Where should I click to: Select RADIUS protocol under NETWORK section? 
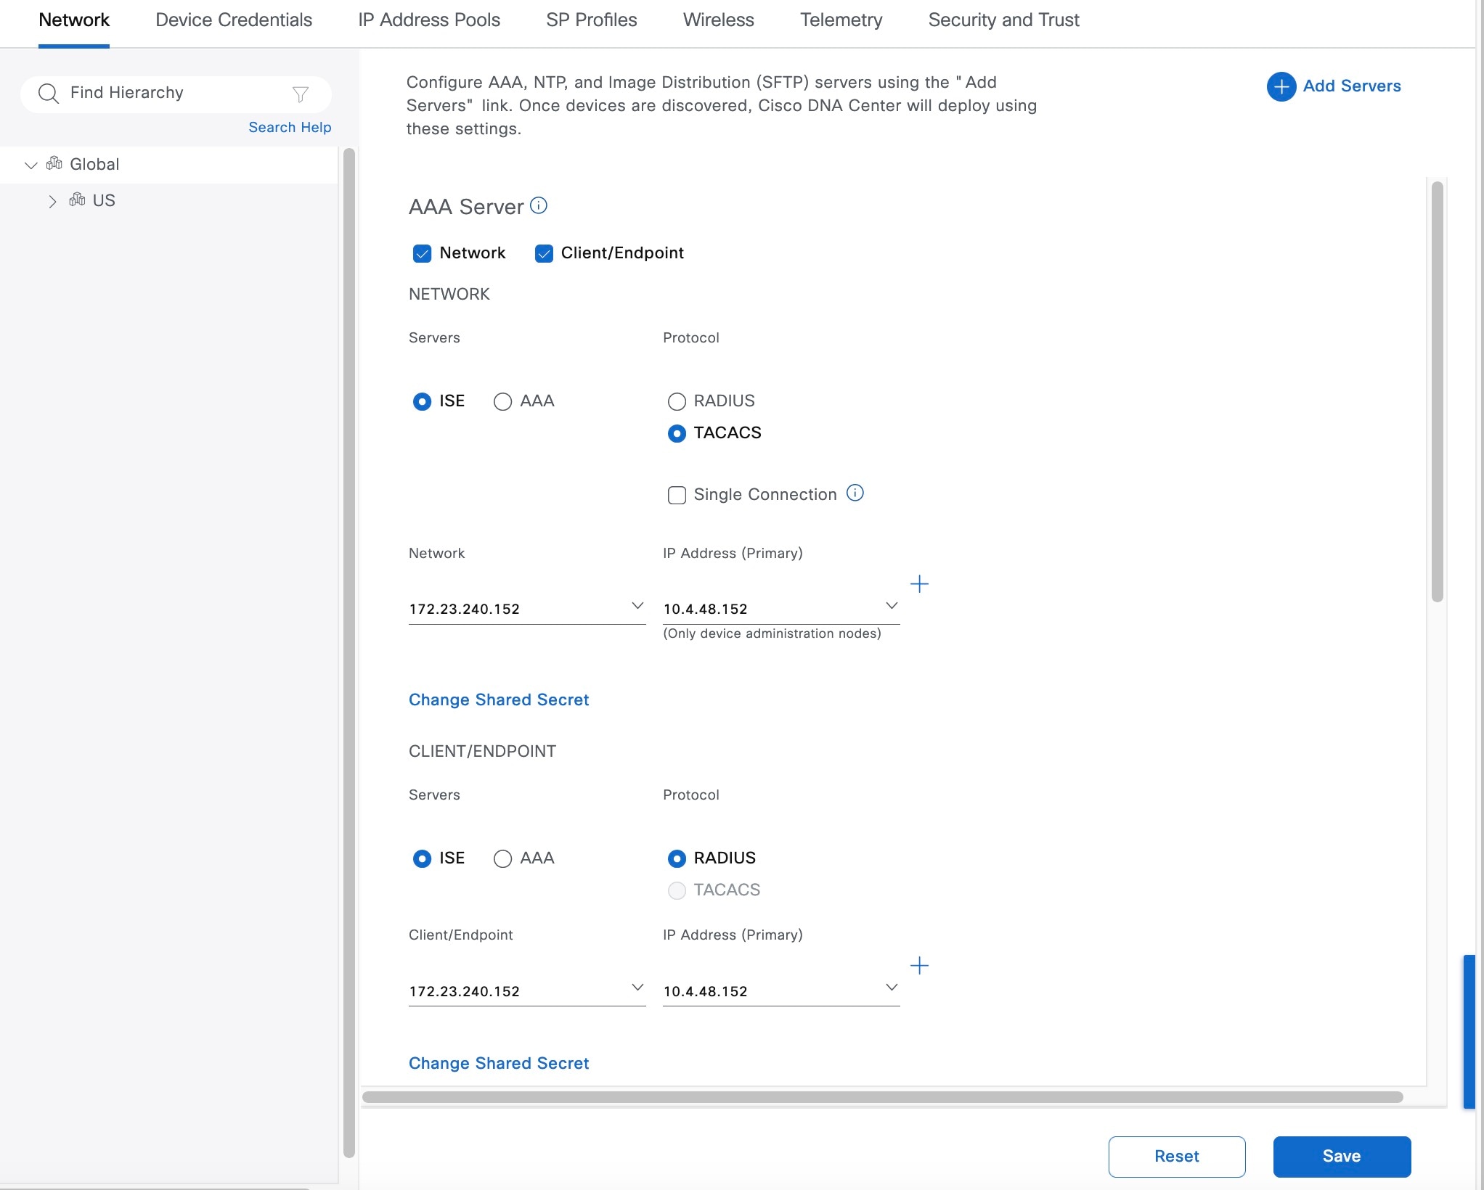[677, 401]
